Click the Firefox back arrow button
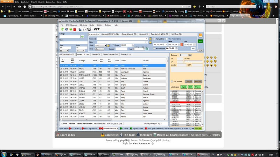 click(30, 7)
